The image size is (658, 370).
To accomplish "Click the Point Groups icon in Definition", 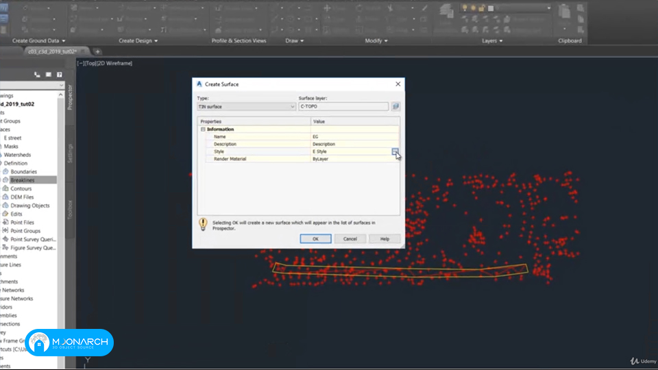I will click(5, 231).
